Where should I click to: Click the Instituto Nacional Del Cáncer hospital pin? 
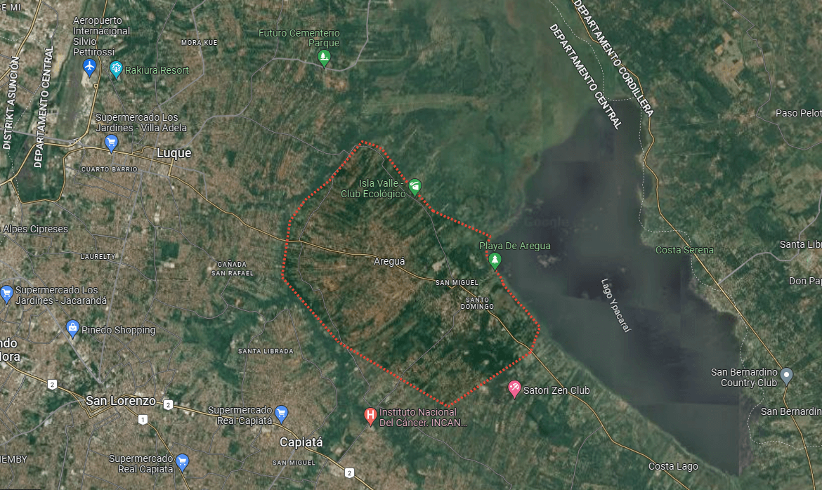tap(371, 417)
